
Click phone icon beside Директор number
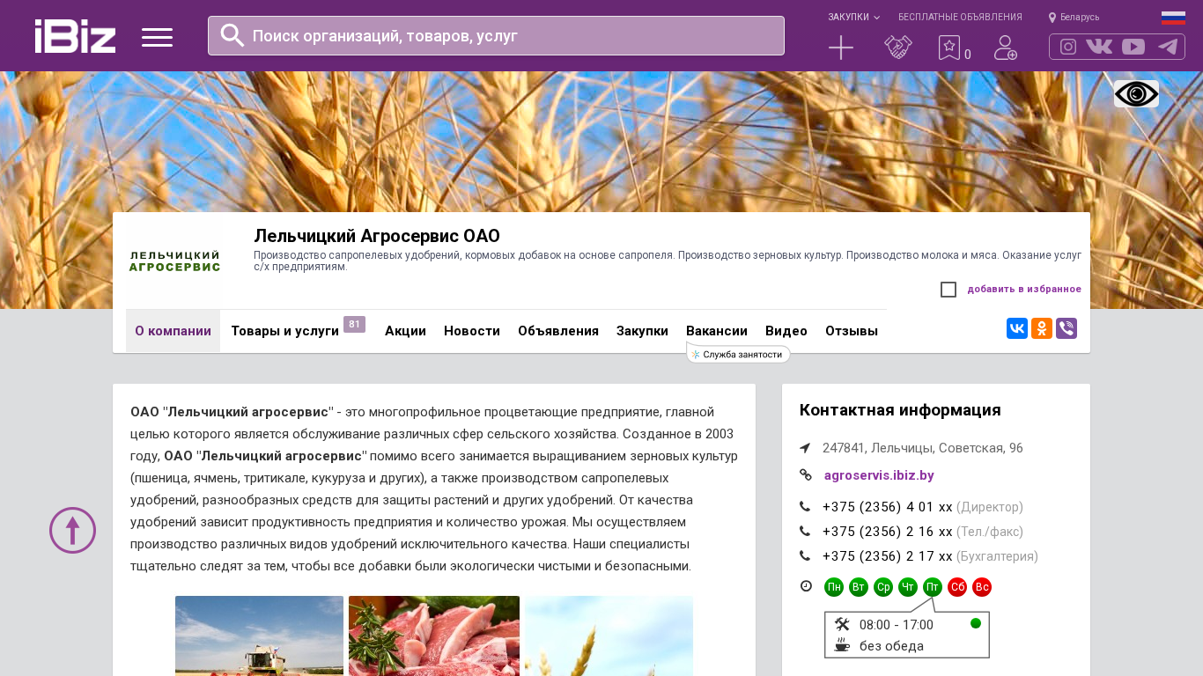click(x=805, y=507)
